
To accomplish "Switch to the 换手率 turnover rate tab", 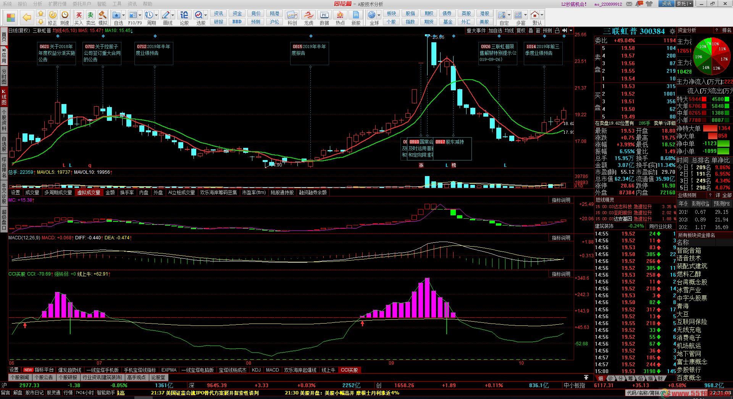I will (x=127, y=192).
